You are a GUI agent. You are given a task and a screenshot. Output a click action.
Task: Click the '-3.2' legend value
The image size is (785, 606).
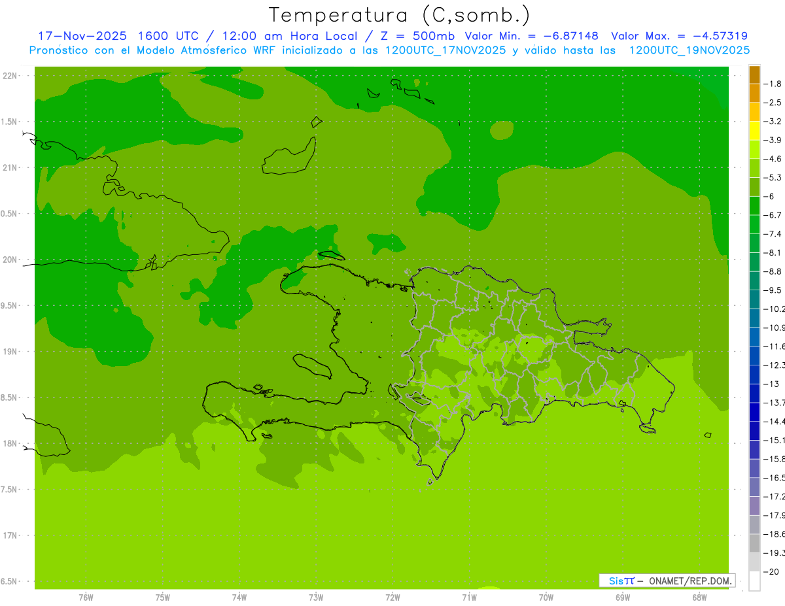pyautogui.click(x=773, y=122)
